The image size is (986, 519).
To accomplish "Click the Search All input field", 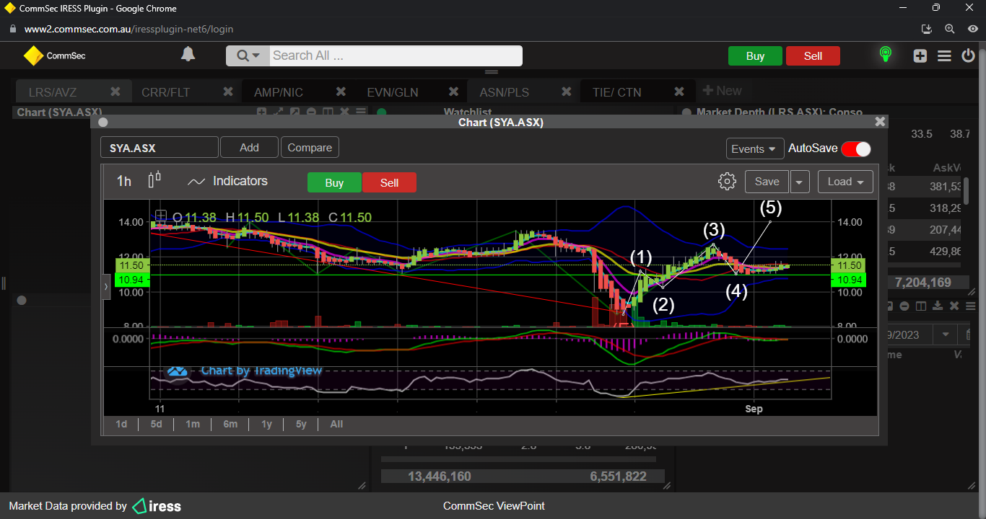I will (396, 56).
